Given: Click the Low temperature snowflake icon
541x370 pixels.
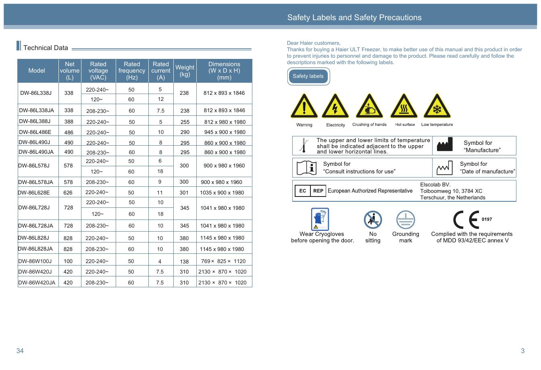Looking at the screenshot, I should point(437,107).
